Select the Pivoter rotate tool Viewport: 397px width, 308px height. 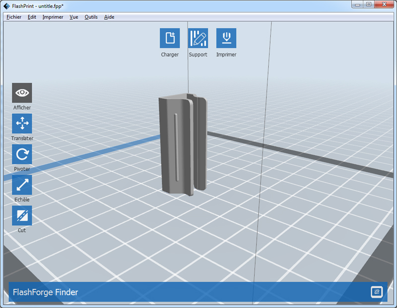tap(22, 154)
